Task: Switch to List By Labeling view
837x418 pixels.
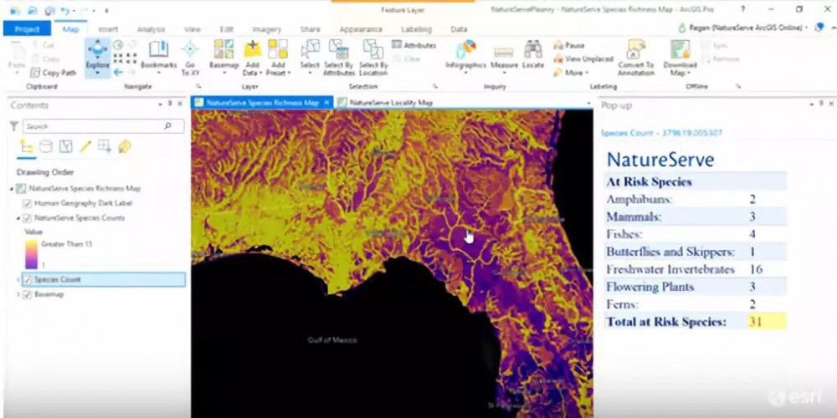Action: pos(125,146)
